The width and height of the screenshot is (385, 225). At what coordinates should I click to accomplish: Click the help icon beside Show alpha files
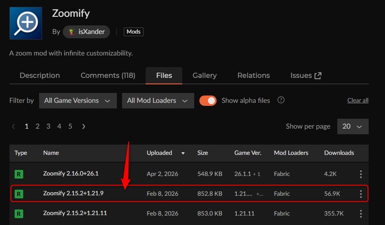click(281, 100)
